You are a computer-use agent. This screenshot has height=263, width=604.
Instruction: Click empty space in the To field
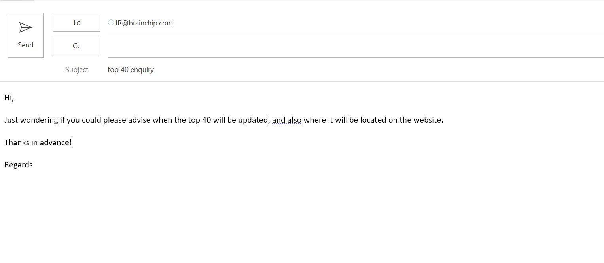click(x=356, y=23)
